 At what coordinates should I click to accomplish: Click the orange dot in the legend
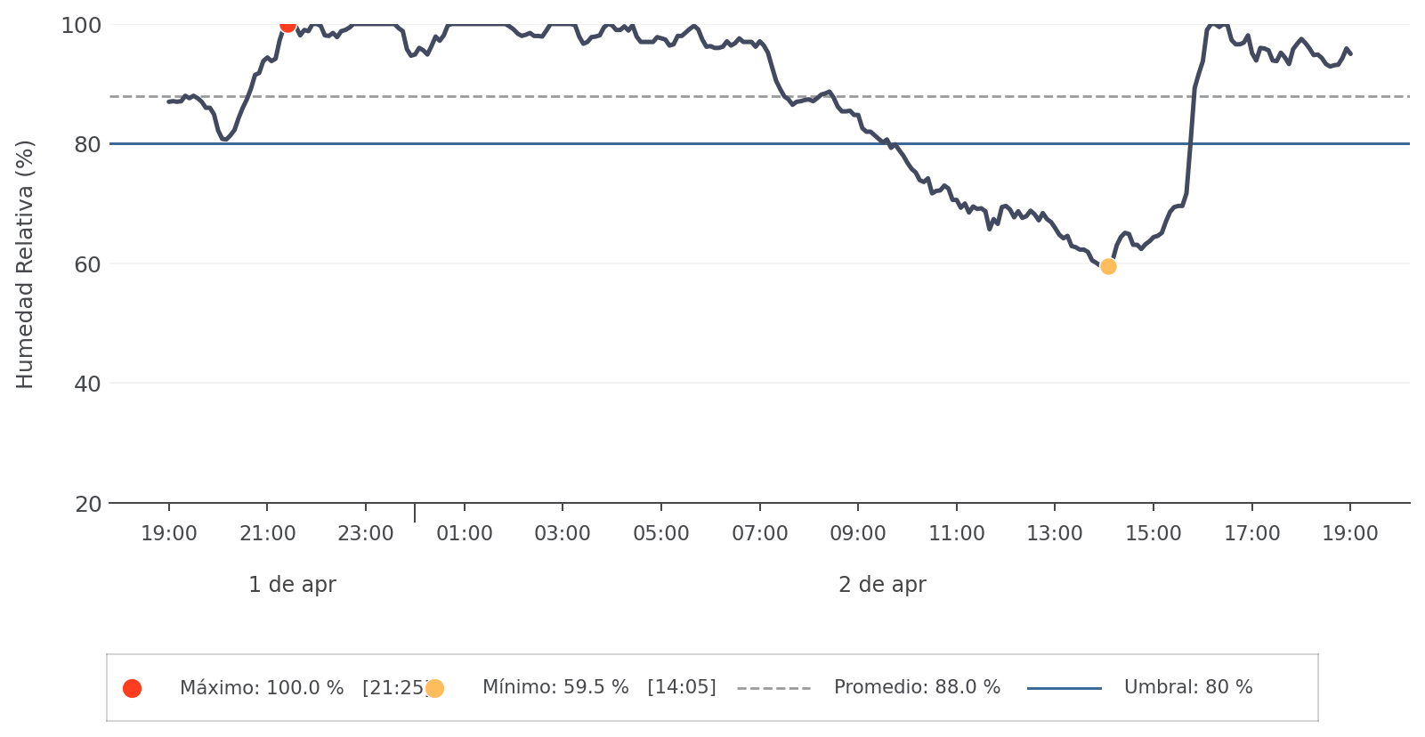click(x=434, y=688)
